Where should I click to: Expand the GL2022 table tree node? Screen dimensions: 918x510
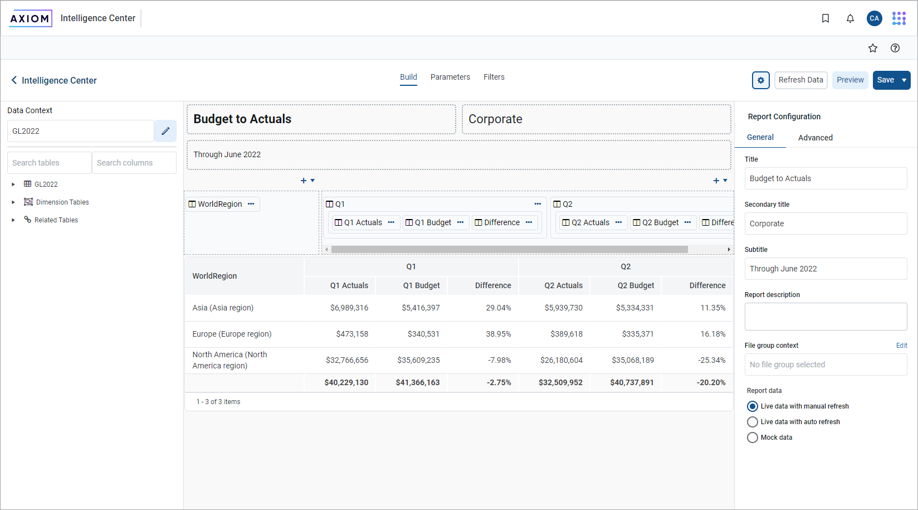pos(13,184)
